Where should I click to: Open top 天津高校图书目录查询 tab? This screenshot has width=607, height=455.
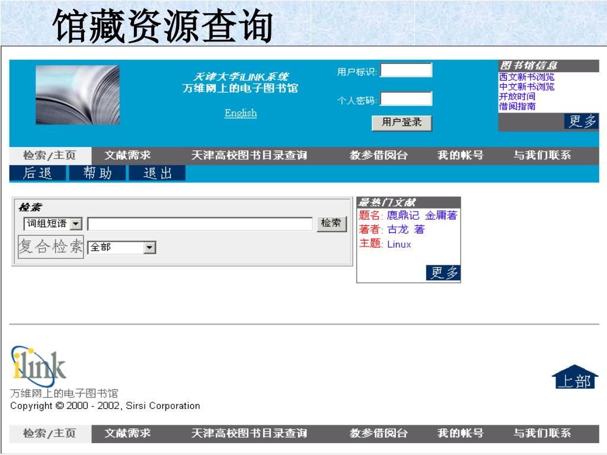point(249,156)
